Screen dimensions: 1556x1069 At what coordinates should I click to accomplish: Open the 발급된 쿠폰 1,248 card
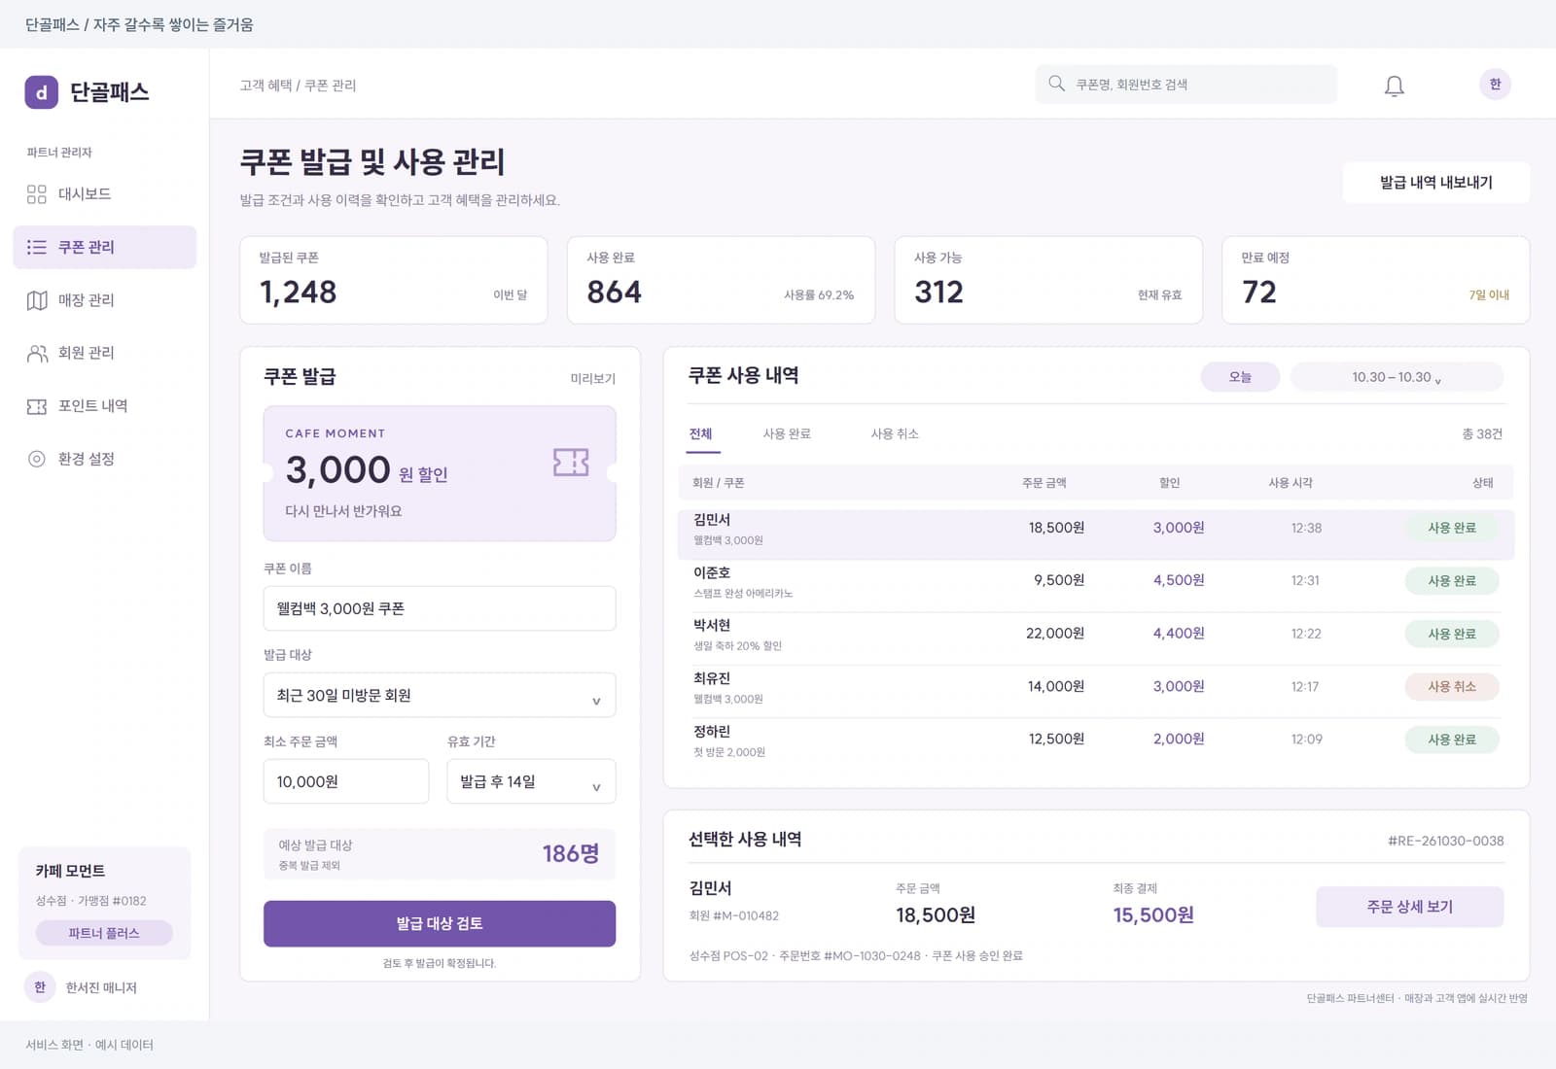(394, 280)
